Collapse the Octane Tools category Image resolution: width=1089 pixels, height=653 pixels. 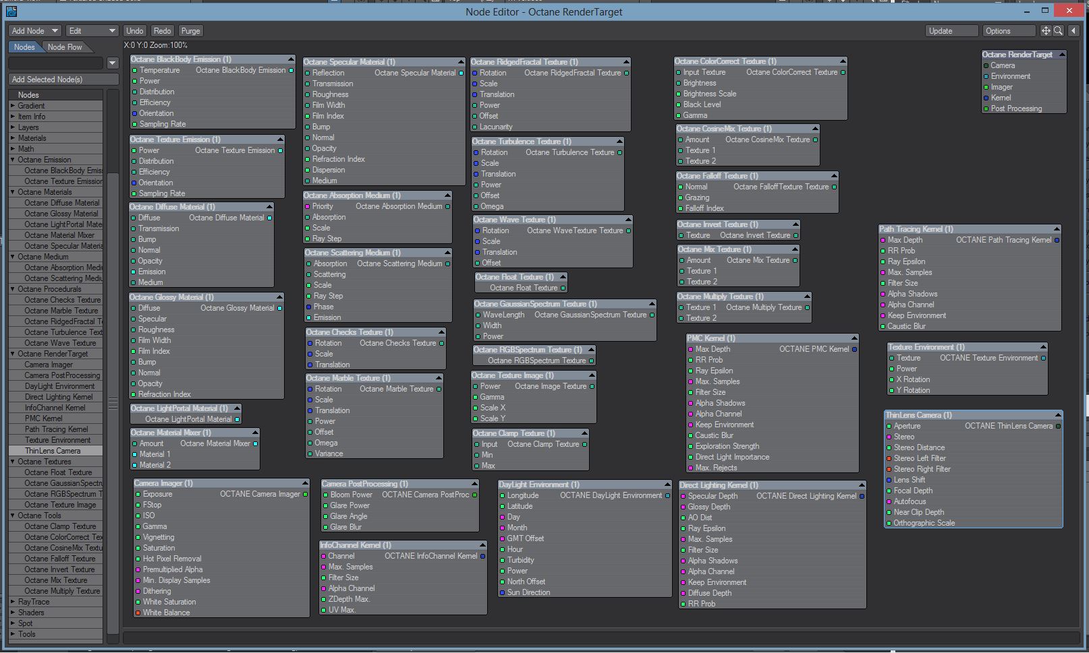13,516
